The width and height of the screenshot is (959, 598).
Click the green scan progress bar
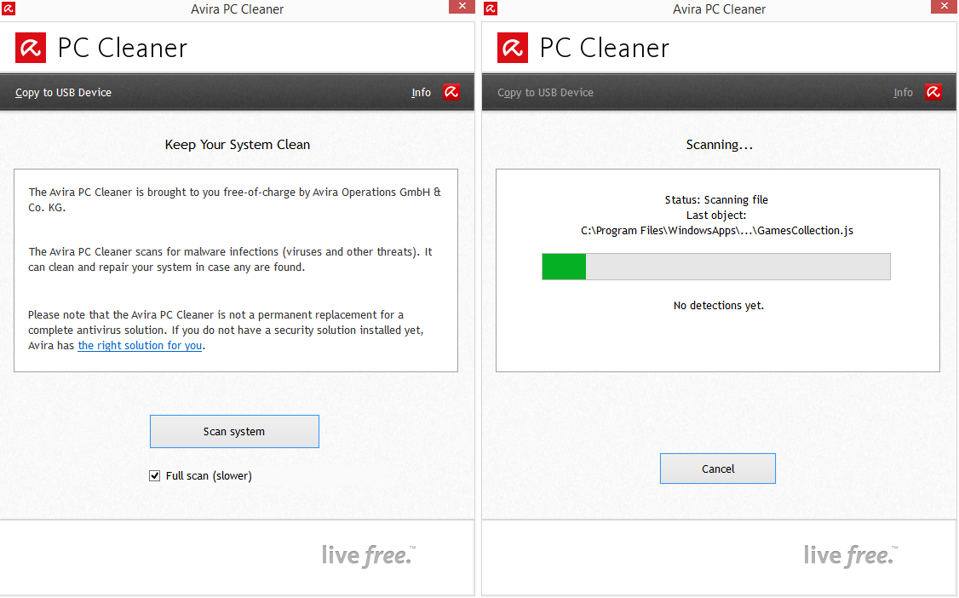[x=563, y=267]
